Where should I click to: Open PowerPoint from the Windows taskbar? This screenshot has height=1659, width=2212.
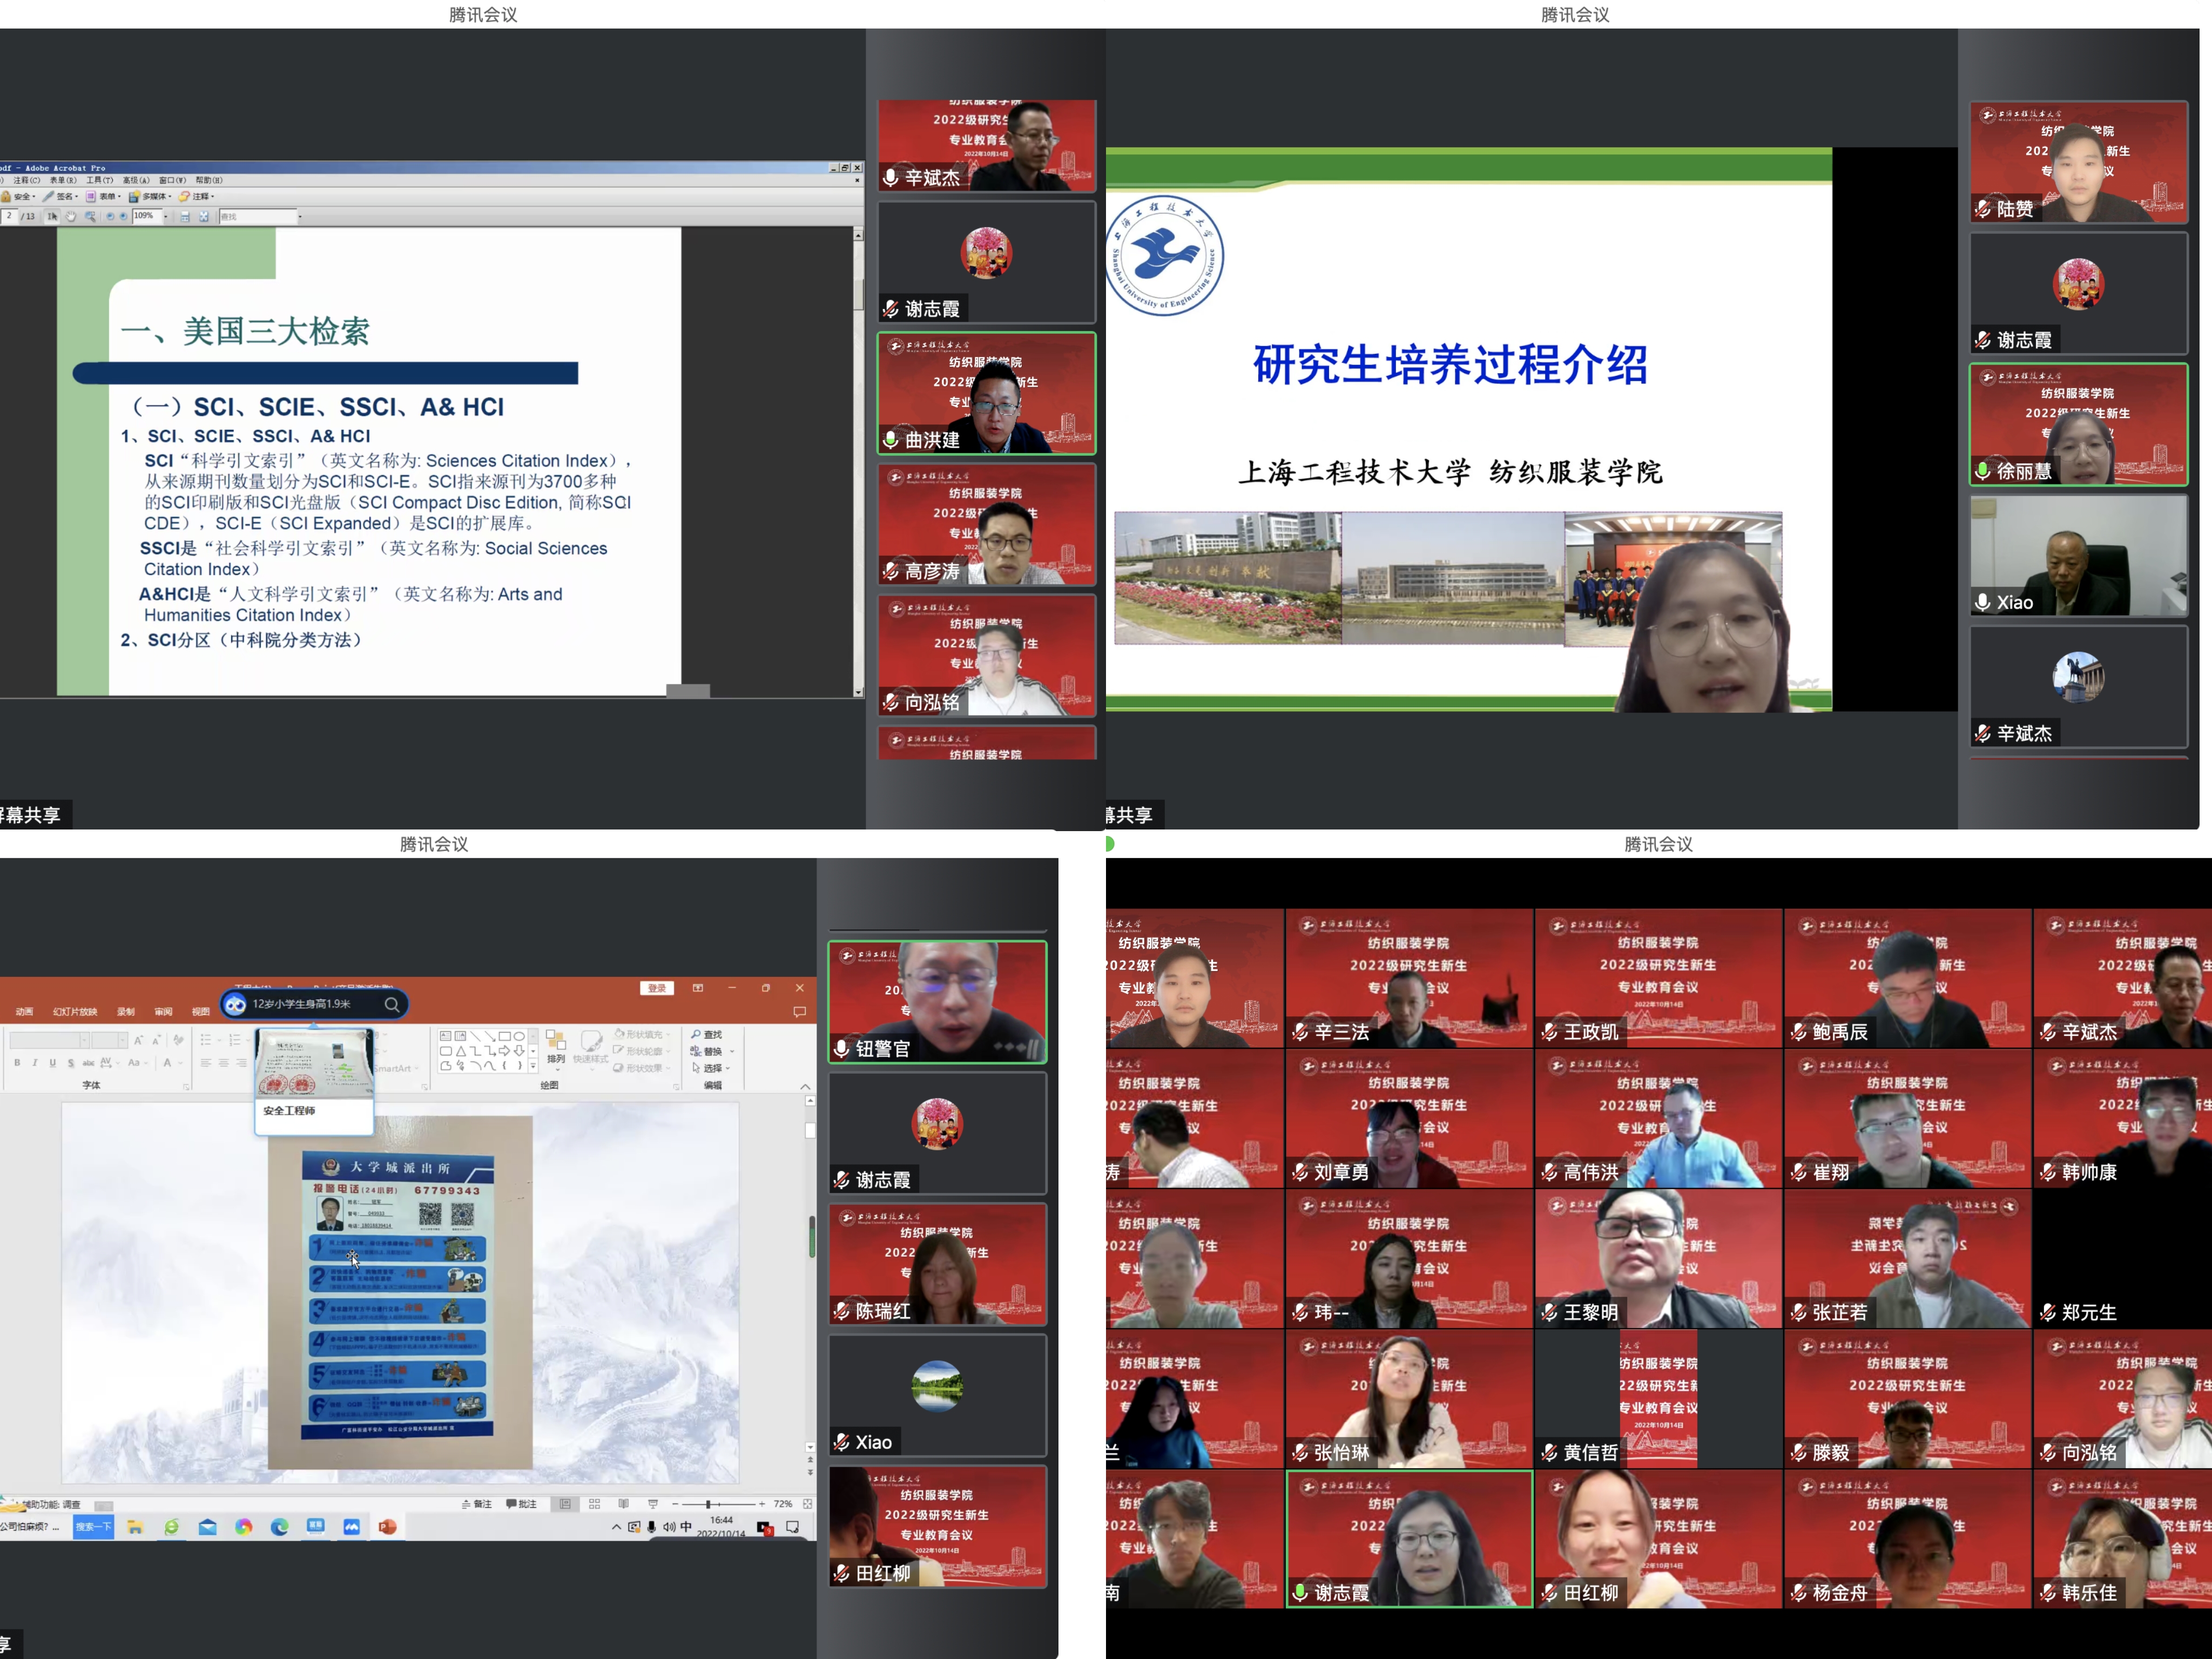click(388, 1527)
